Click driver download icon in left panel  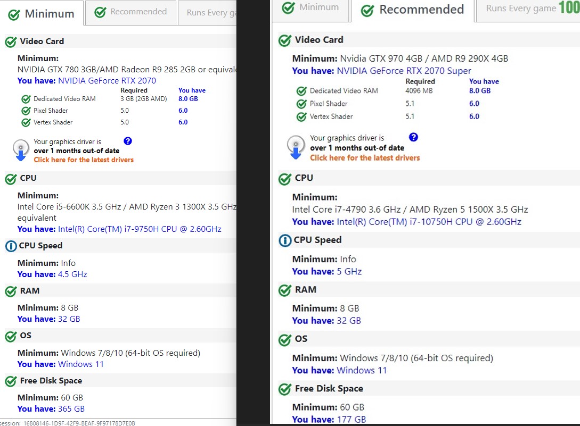[x=21, y=150]
